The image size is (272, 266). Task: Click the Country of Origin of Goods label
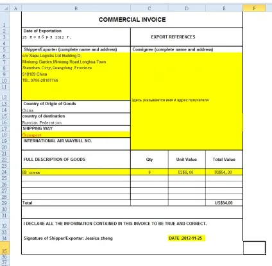(49, 104)
